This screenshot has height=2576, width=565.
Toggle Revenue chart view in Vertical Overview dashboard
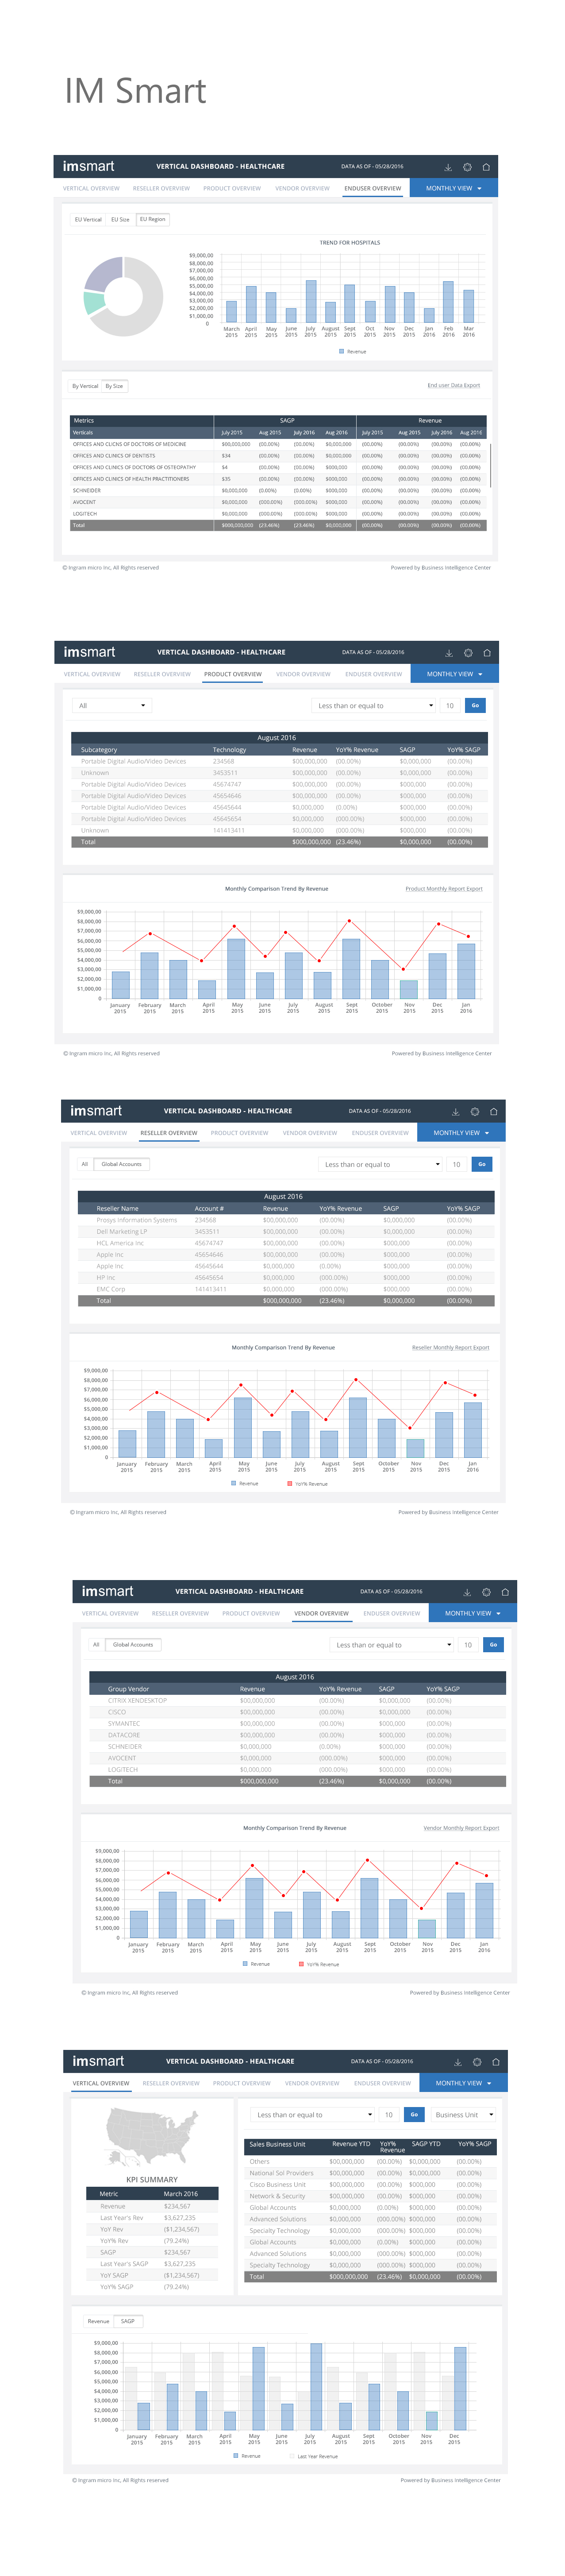point(99,2321)
